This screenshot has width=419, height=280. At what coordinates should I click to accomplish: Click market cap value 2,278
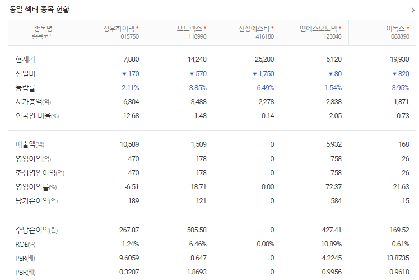pos(266,102)
